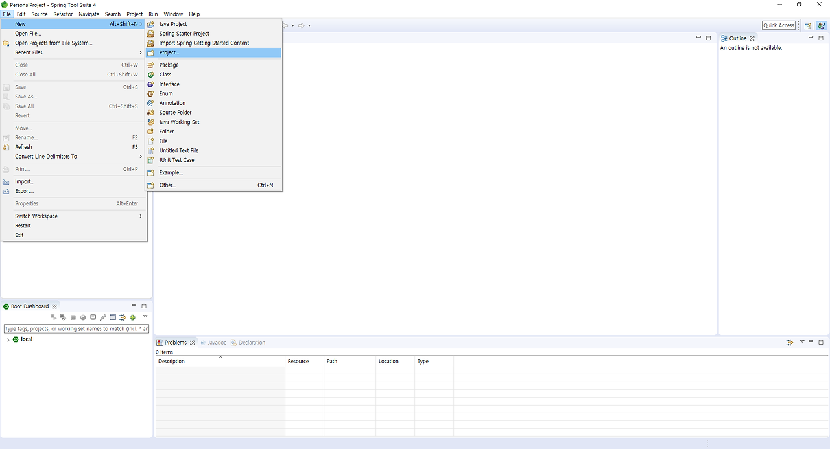Select Java Project in New submenu

coord(214,24)
